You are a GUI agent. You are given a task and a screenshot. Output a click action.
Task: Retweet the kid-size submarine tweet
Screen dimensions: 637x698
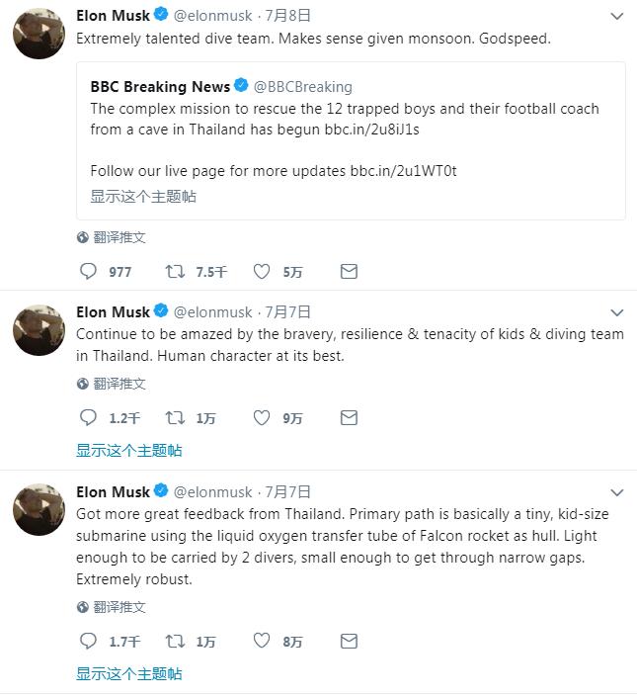tap(175, 641)
